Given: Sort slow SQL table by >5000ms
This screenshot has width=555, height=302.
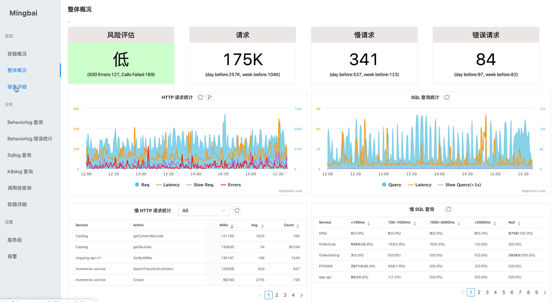Looking at the screenshot, I should (x=494, y=223).
